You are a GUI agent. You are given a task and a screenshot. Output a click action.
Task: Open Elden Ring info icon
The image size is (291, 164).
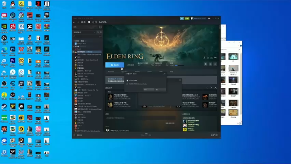(x=210, y=64)
